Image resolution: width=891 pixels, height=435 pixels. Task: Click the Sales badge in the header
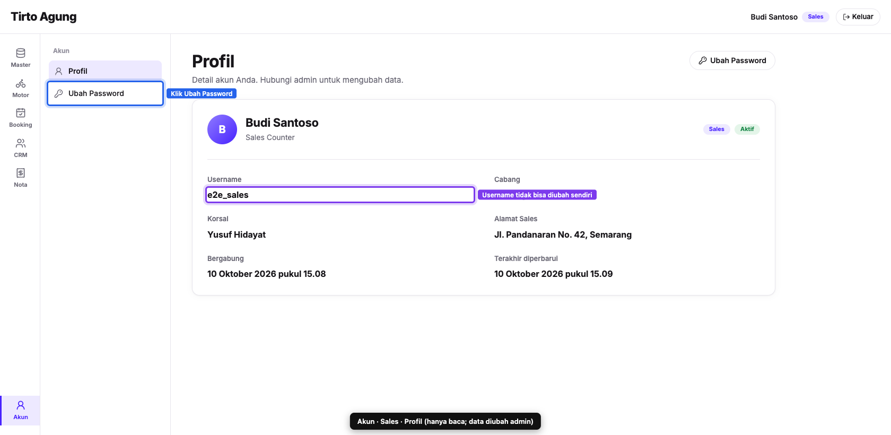coord(816,17)
